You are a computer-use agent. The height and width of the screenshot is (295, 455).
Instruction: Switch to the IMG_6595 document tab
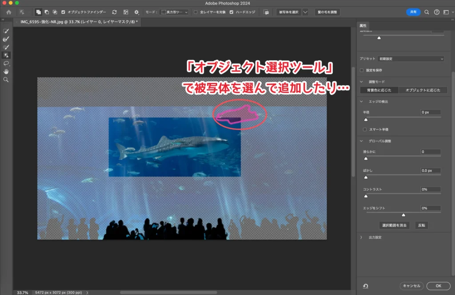coord(79,21)
